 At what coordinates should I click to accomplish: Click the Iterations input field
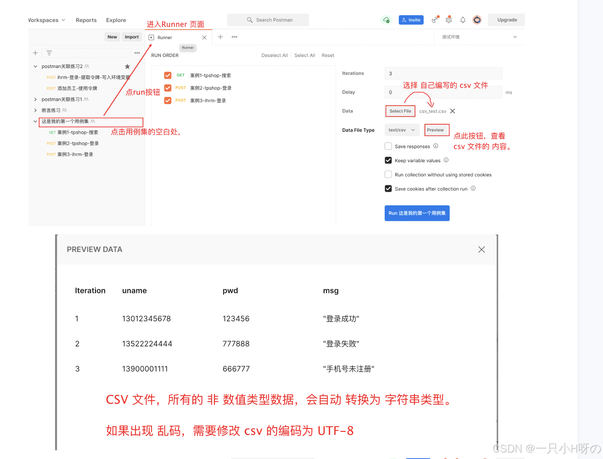click(443, 73)
